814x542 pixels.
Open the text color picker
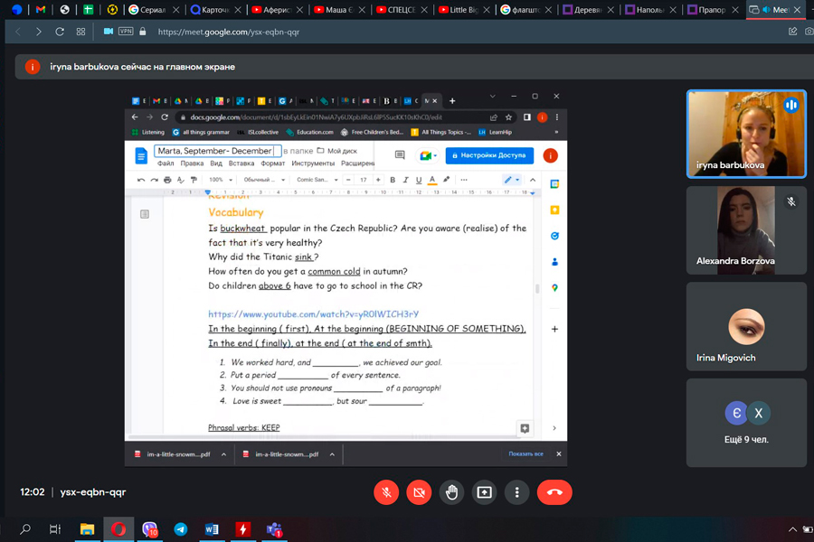(x=432, y=180)
